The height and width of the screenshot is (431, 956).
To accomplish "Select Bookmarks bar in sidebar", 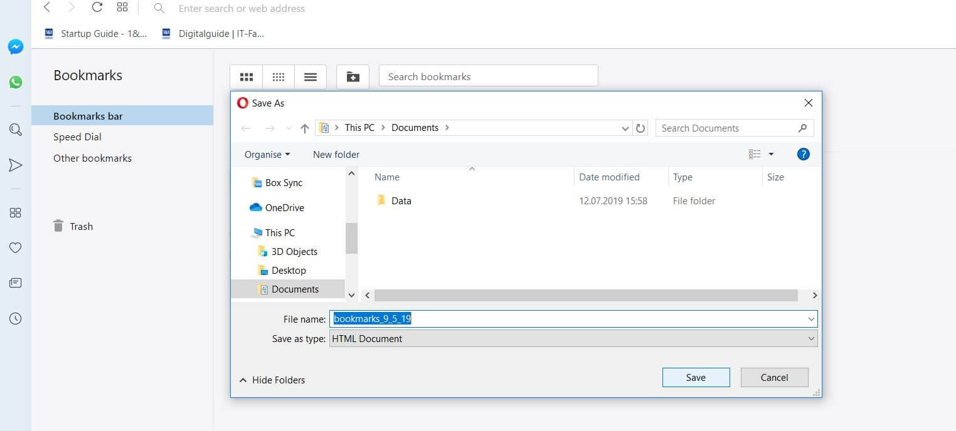I will pyautogui.click(x=122, y=116).
